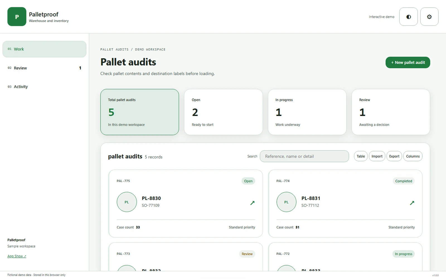Click the 5 records count label
The height and width of the screenshot is (279, 446).
(154, 157)
